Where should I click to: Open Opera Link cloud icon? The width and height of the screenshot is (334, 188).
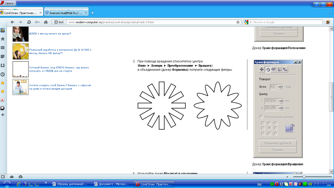click(12, 177)
